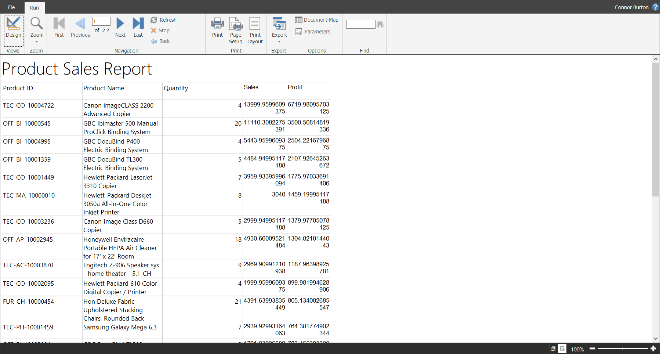Image resolution: width=660 pixels, height=354 pixels.
Task: Select cell OFF-BI-10000545
Action: pos(42,127)
